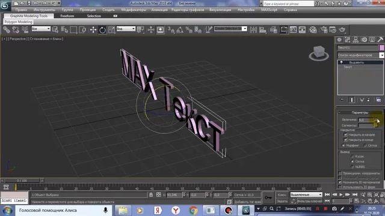385x216 pixels.
Task: Select the 'Кусок' output radio button
Action: [353, 156]
